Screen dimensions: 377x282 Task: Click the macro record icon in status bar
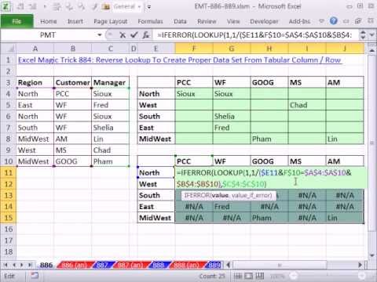point(35,276)
